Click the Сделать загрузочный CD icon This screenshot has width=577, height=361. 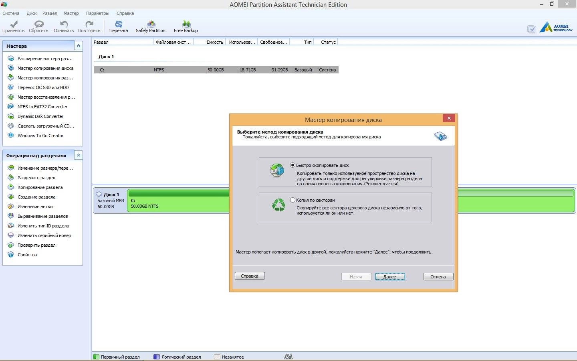point(11,126)
